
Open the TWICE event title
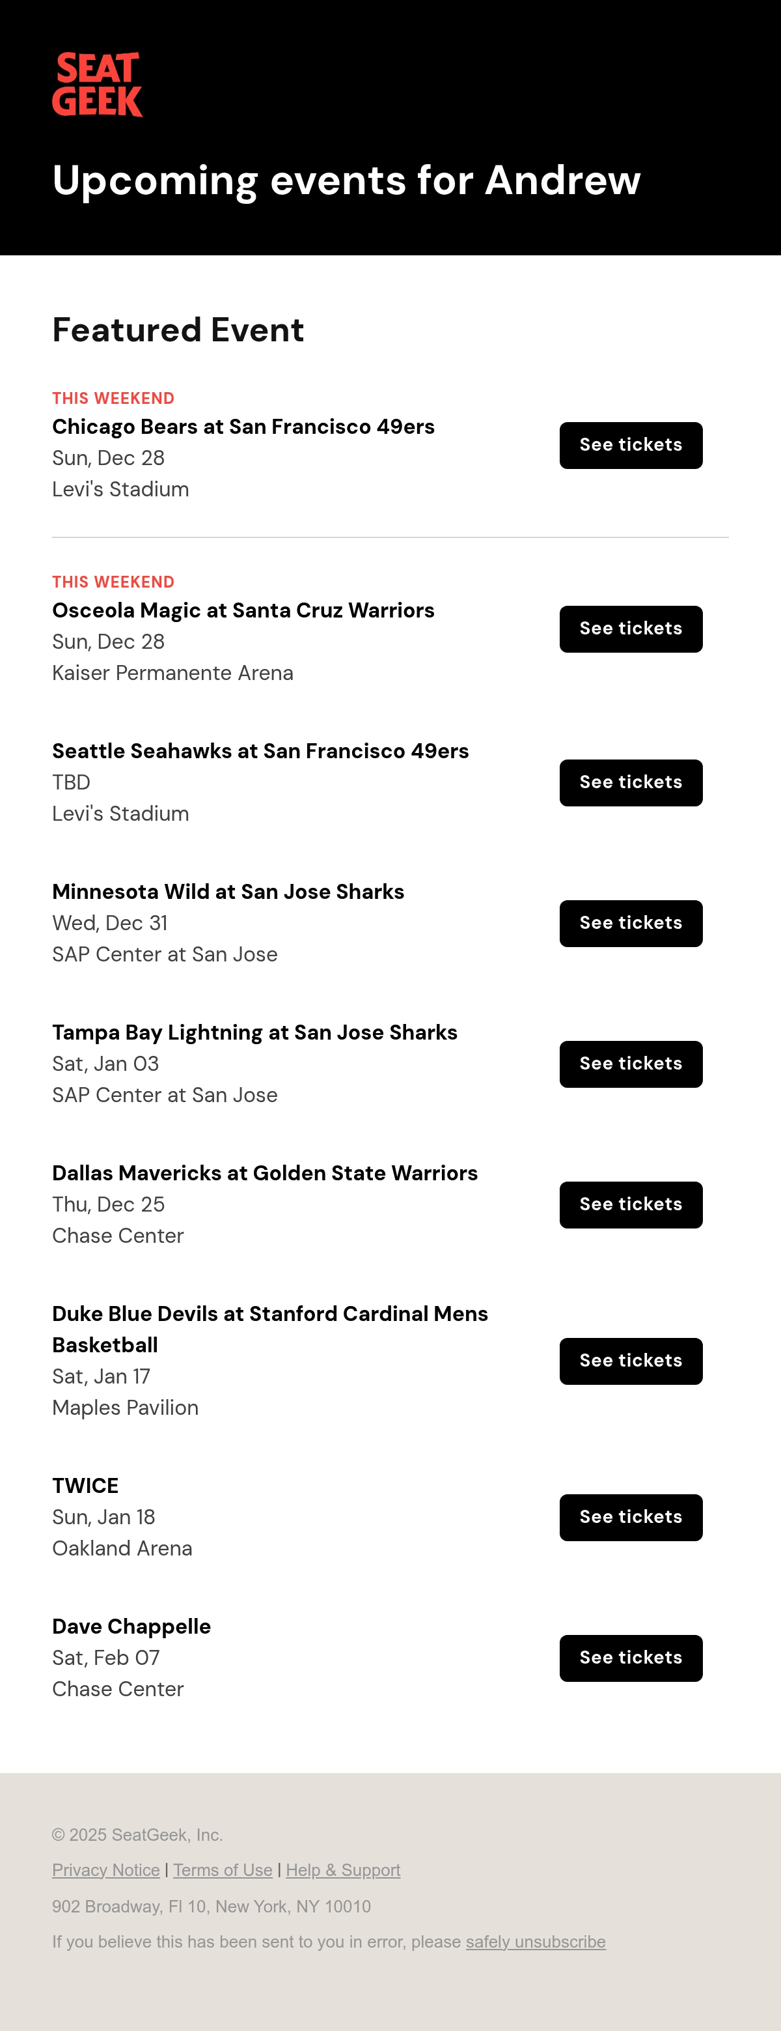(x=85, y=1485)
